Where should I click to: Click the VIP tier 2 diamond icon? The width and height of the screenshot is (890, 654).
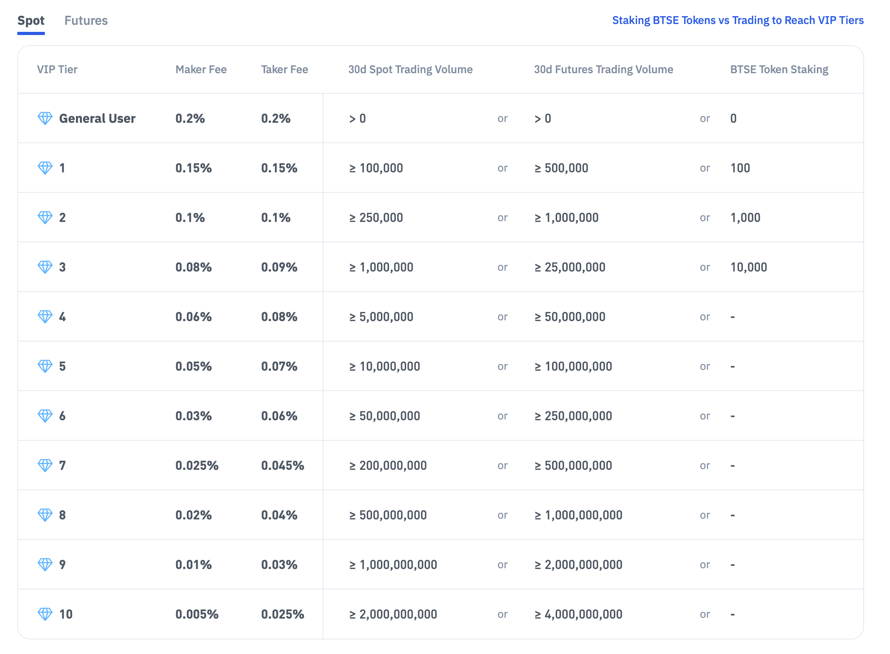pyautogui.click(x=45, y=217)
